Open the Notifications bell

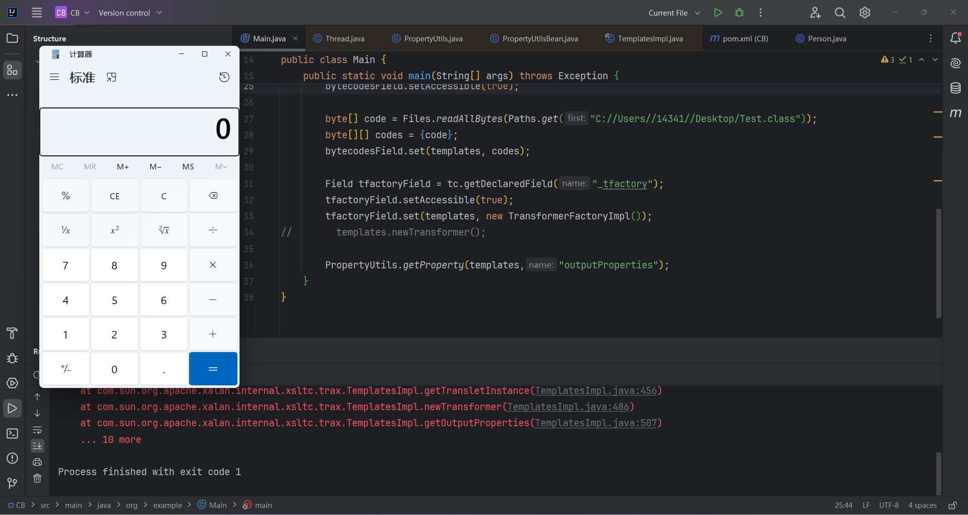955,38
